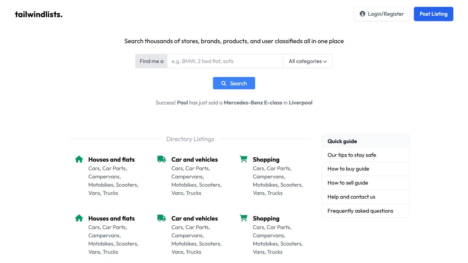Click the first row house icon

pyautogui.click(x=79, y=159)
